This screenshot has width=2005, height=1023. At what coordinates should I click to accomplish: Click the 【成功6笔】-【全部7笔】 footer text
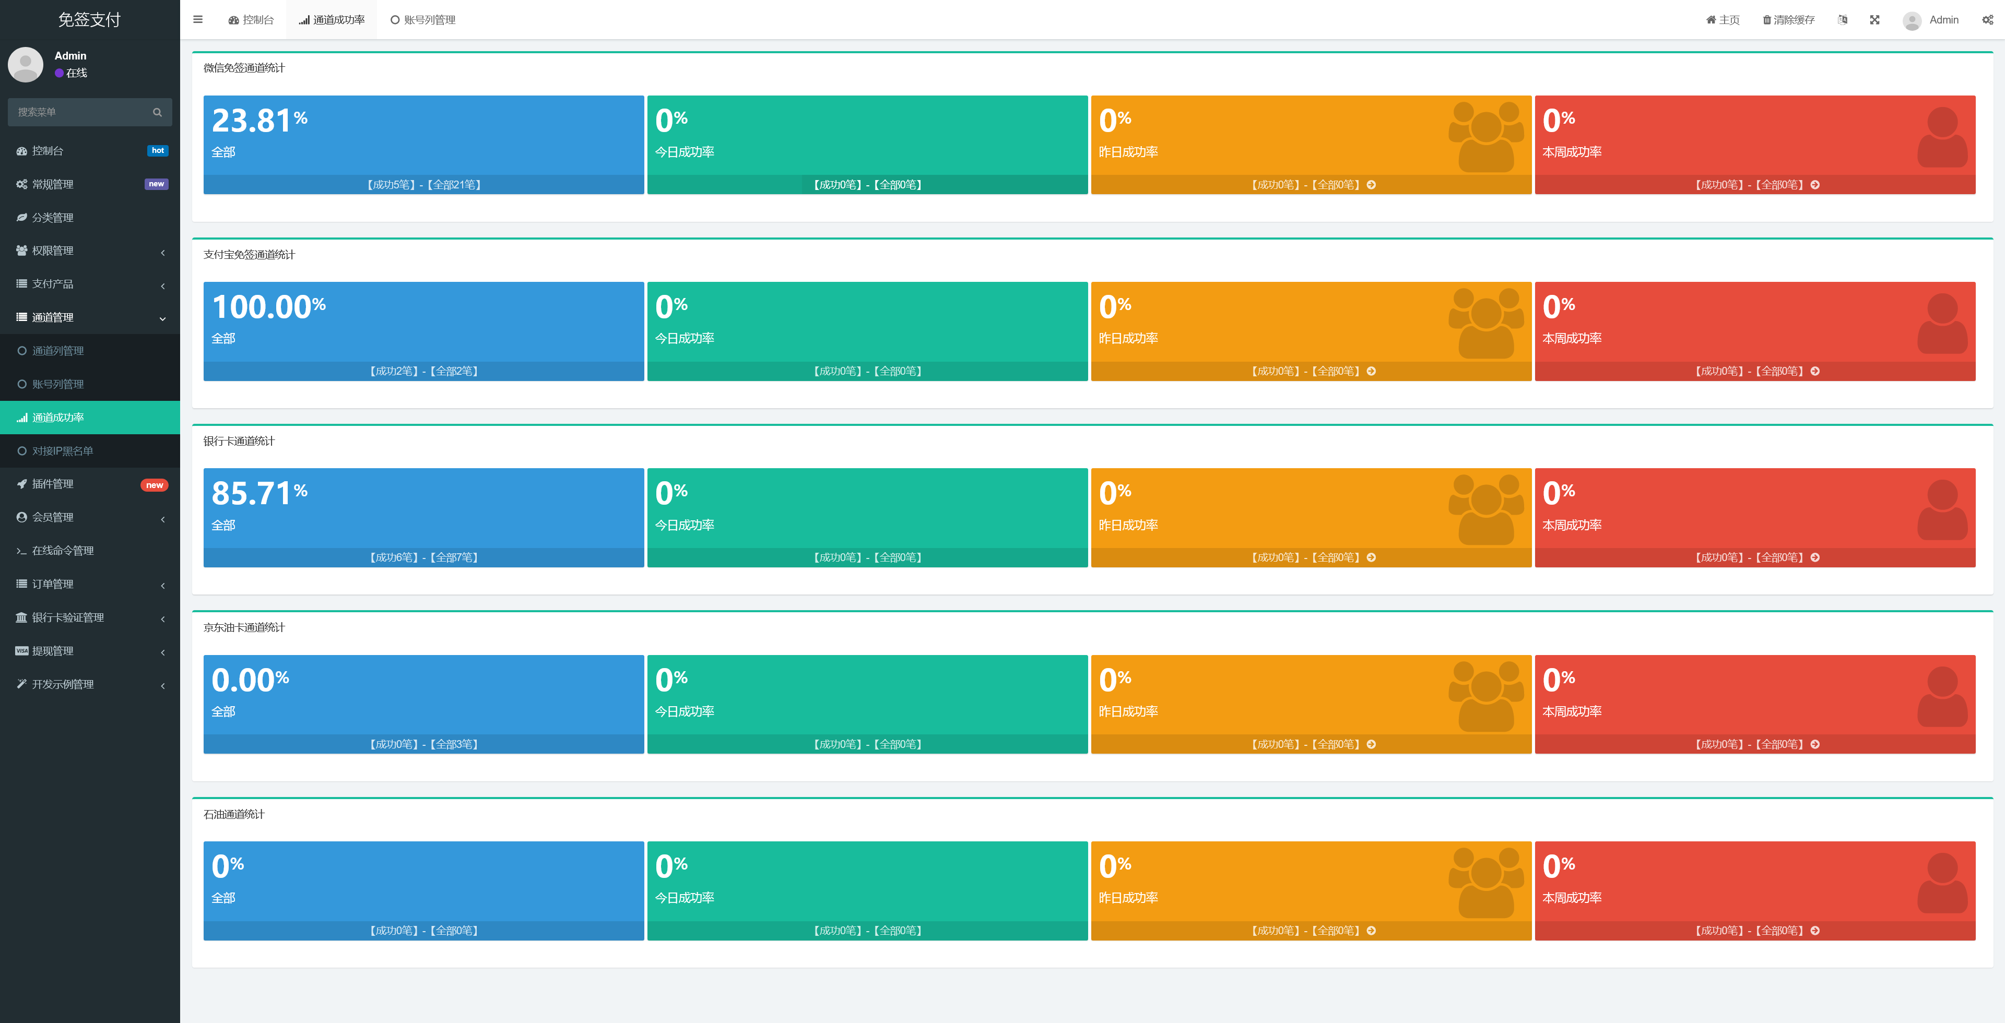(423, 557)
